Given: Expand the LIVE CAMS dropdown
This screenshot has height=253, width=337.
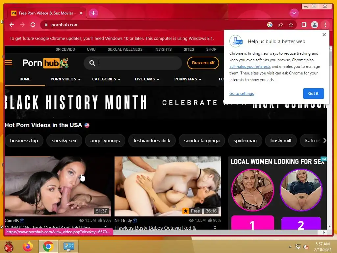Looking at the screenshot, I should (x=147, y=79).
